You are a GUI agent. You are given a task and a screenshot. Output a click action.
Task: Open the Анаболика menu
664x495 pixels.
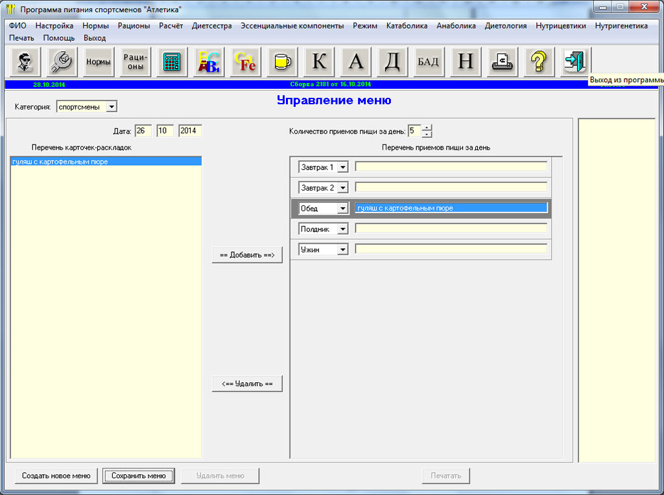point(456,26)
